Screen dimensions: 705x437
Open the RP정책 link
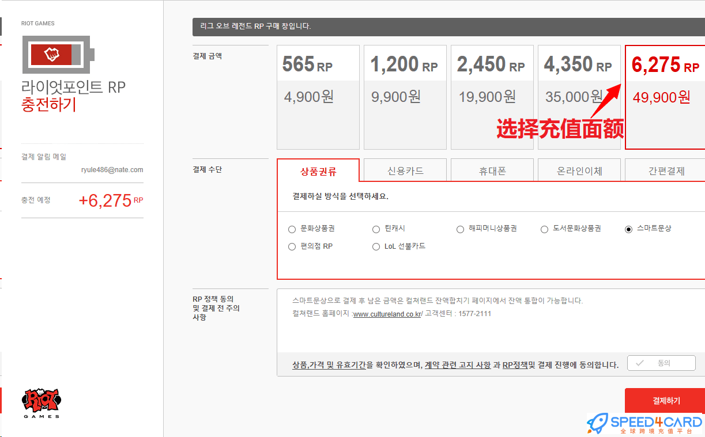point(515,365)
